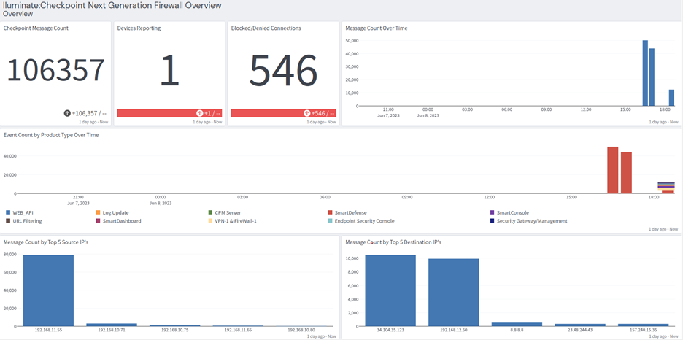Click the Endpoint Security Console legend item

[363, 220]
